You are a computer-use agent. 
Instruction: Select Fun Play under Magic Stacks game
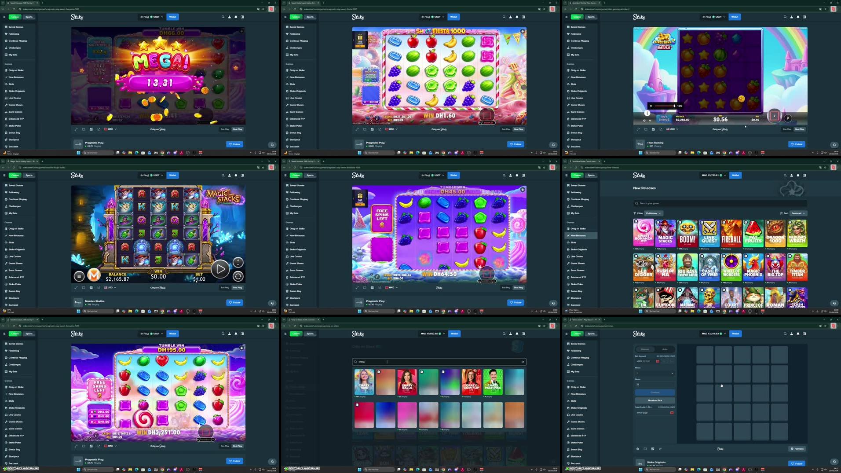coord(225,288)
